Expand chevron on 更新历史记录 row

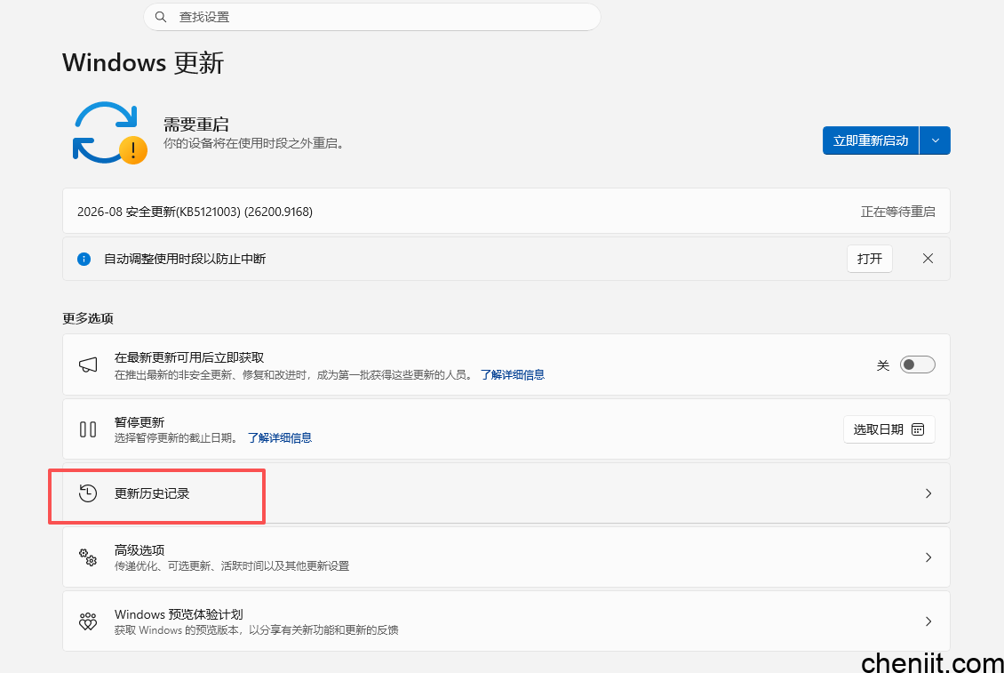(928, 493)
